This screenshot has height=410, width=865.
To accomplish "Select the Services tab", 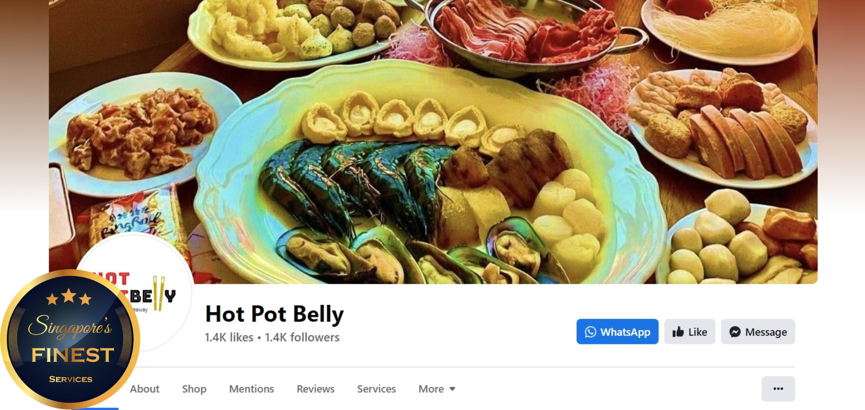I will tap(377, 389).
